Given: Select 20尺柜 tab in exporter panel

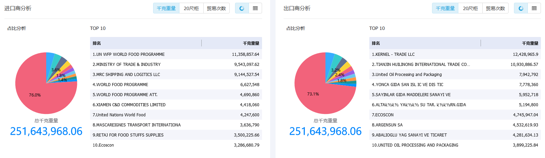Looking at the screenshot, I should 470,8.
